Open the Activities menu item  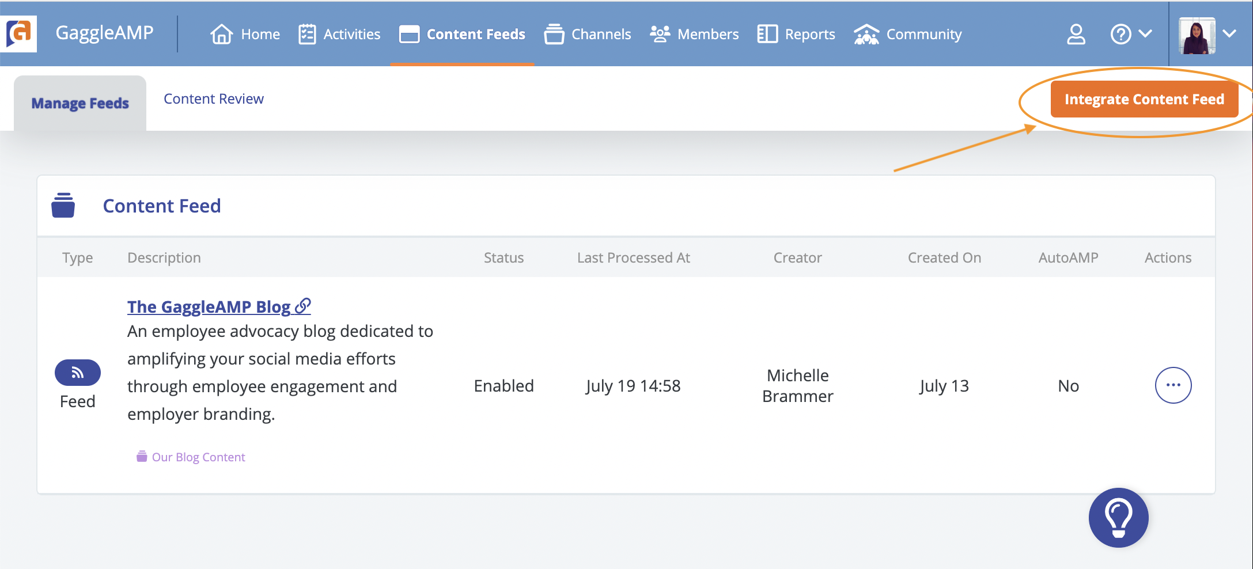point(339,35)
